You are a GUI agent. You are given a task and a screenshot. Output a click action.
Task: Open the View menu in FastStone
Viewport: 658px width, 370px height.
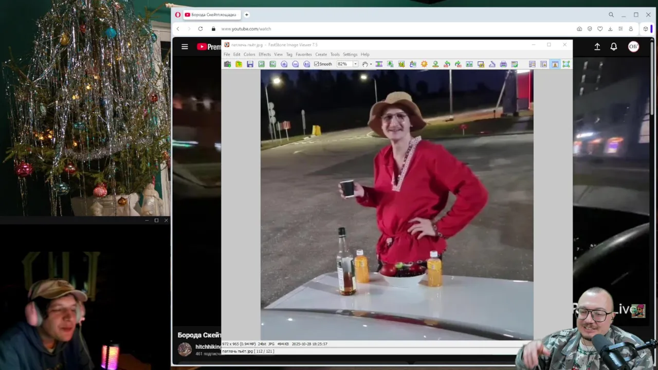tap(278, 54)
